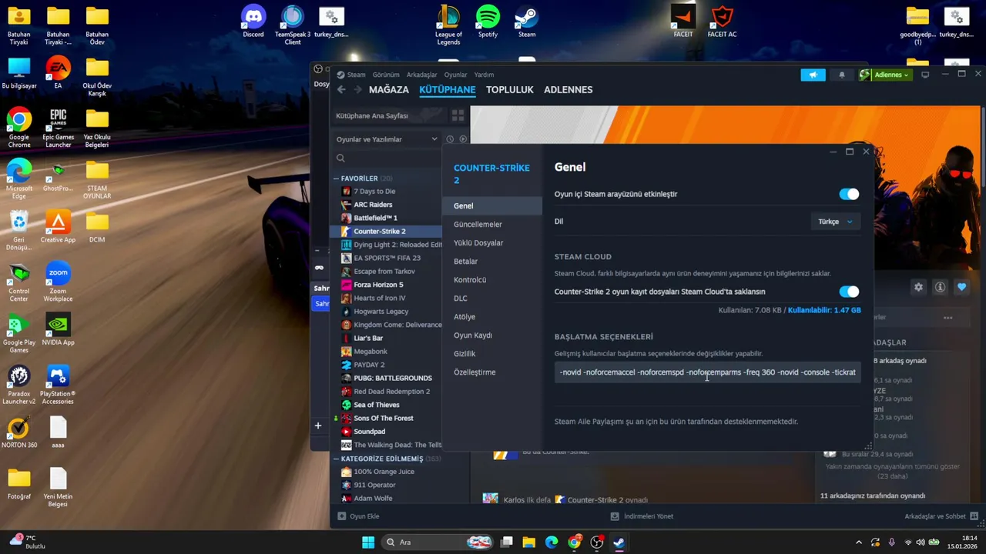
Task: Turn off Steam Cloud save toggle
Action: 849,292
